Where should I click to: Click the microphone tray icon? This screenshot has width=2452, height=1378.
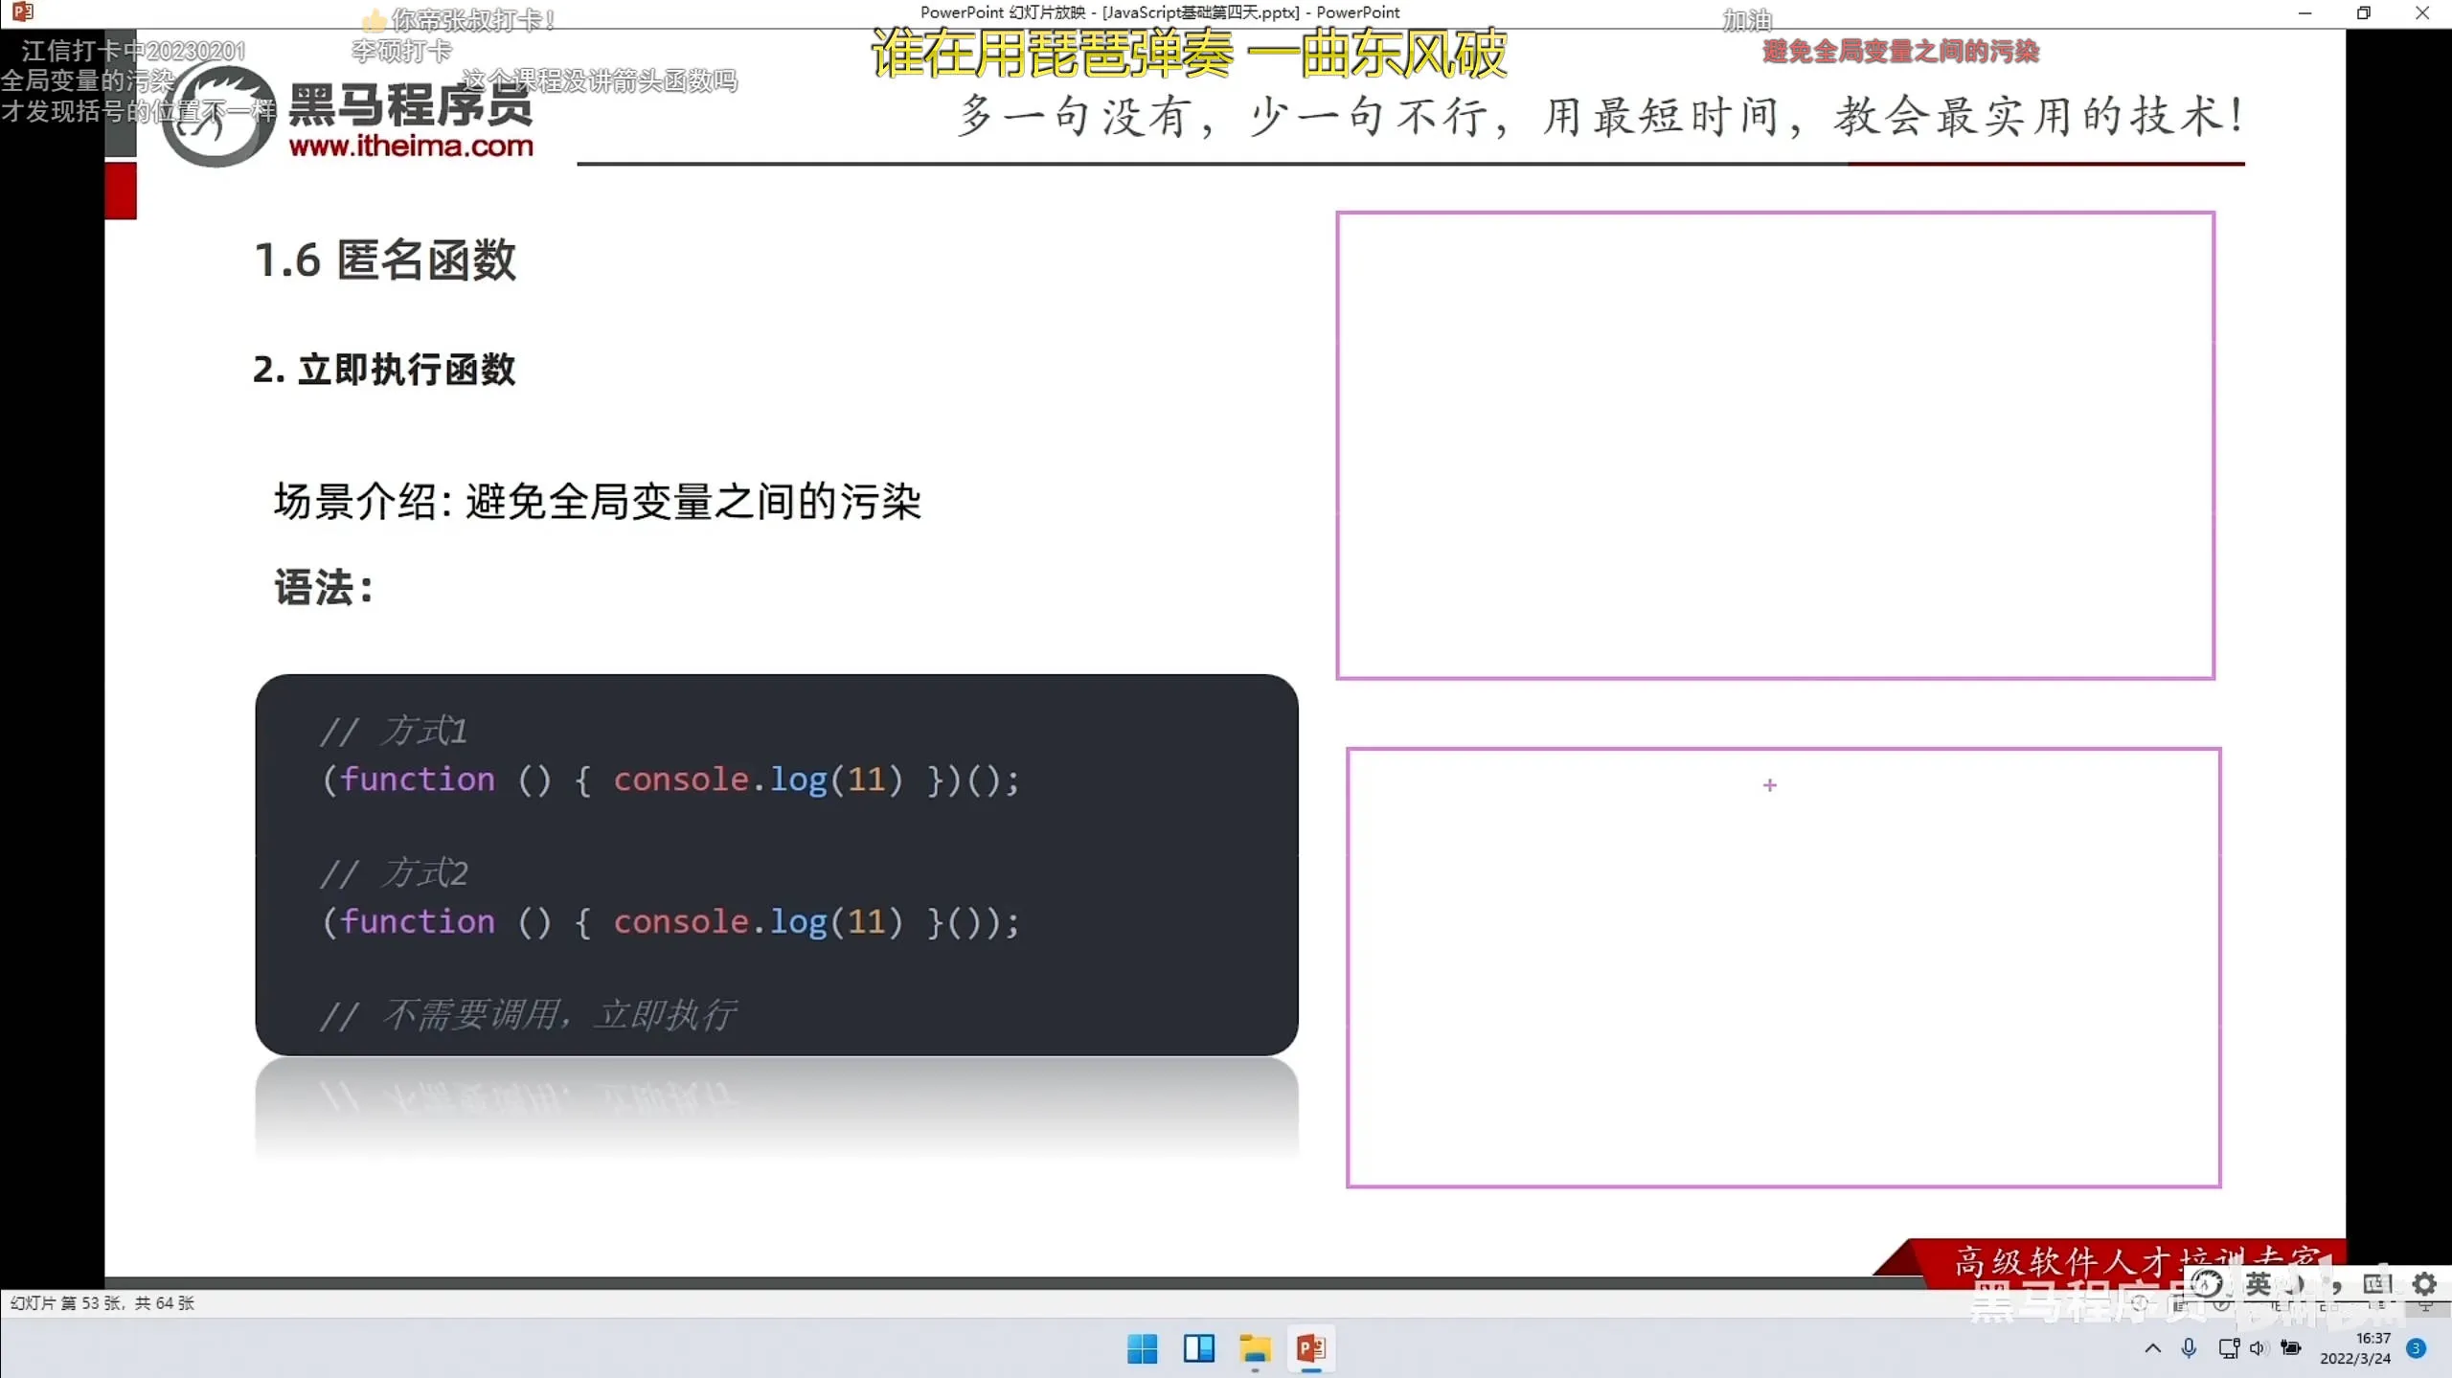tap(2189, 1348)
